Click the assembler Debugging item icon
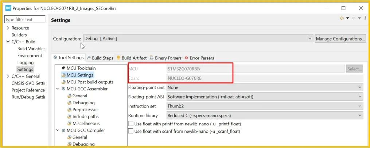 pyautogui.click(x=69, y=103)
